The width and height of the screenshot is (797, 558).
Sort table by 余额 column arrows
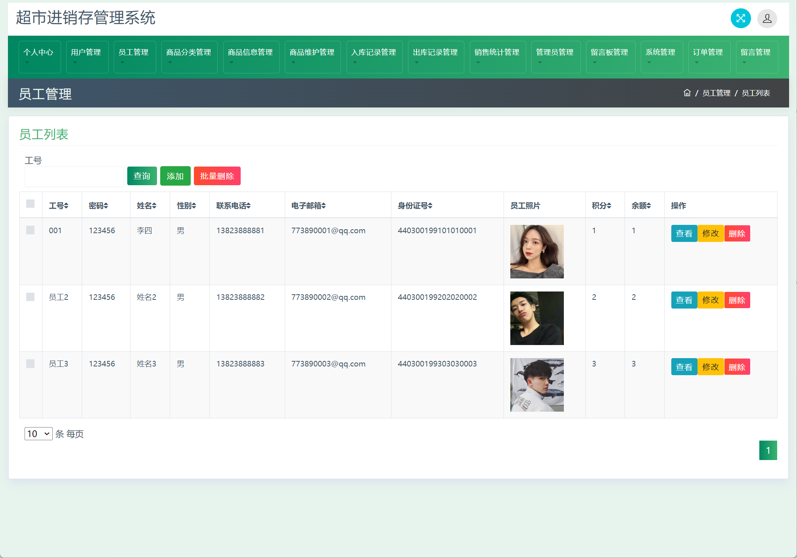[x=649, y=205]
